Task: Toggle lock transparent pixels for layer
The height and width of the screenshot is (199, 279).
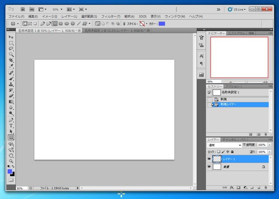Action: click(x=219, y=152)
